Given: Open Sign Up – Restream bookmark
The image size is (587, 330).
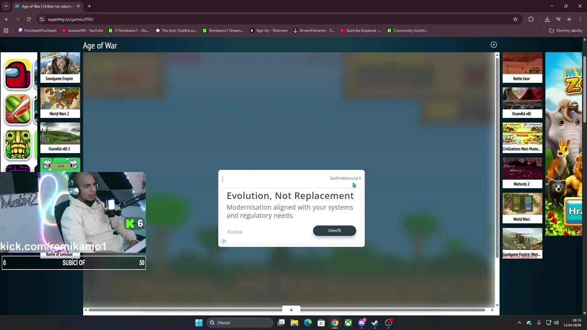Looking at the screenshot, I should tap(269, 31).
